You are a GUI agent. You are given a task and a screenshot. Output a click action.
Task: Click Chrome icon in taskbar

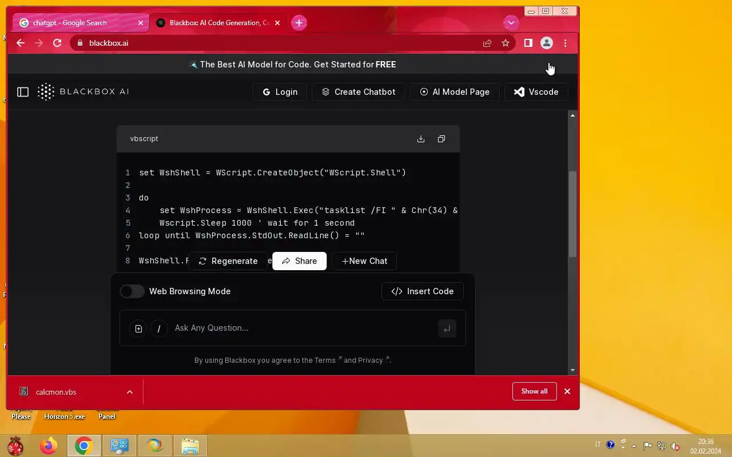click(83, 446)
